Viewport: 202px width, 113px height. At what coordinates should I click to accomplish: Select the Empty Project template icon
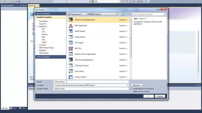pyautogui.click(x=71, y=37)
